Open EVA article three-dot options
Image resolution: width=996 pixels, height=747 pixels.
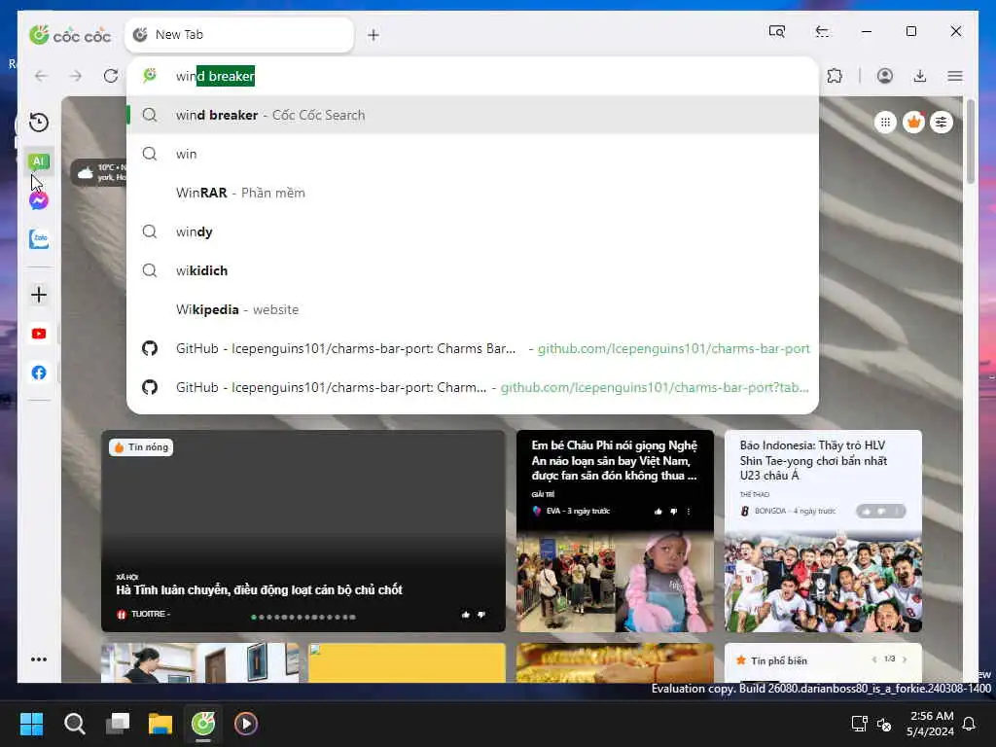click(x=689, y=512)
